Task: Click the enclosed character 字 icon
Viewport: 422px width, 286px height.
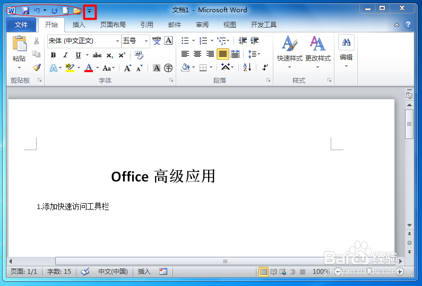Action: tap(168, 68)
